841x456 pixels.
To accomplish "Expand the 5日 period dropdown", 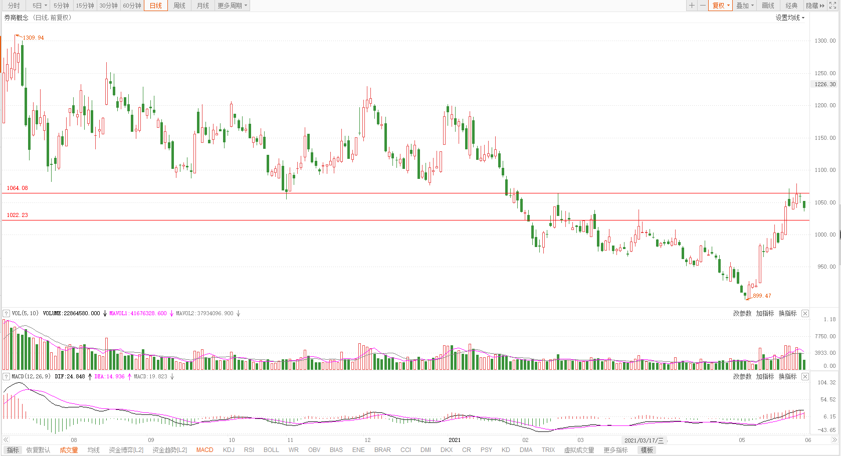I will click(x=40, y=6).
